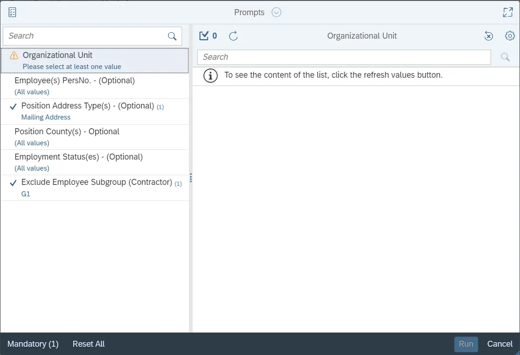
Task: Show Mandatory (1) prompts only
Action: click(x=33, y=344)
